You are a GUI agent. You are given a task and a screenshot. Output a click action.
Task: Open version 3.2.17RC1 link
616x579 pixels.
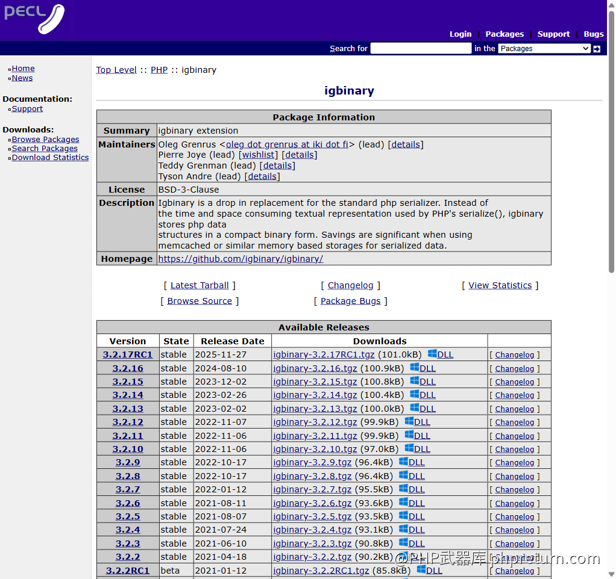click(128, 355)
